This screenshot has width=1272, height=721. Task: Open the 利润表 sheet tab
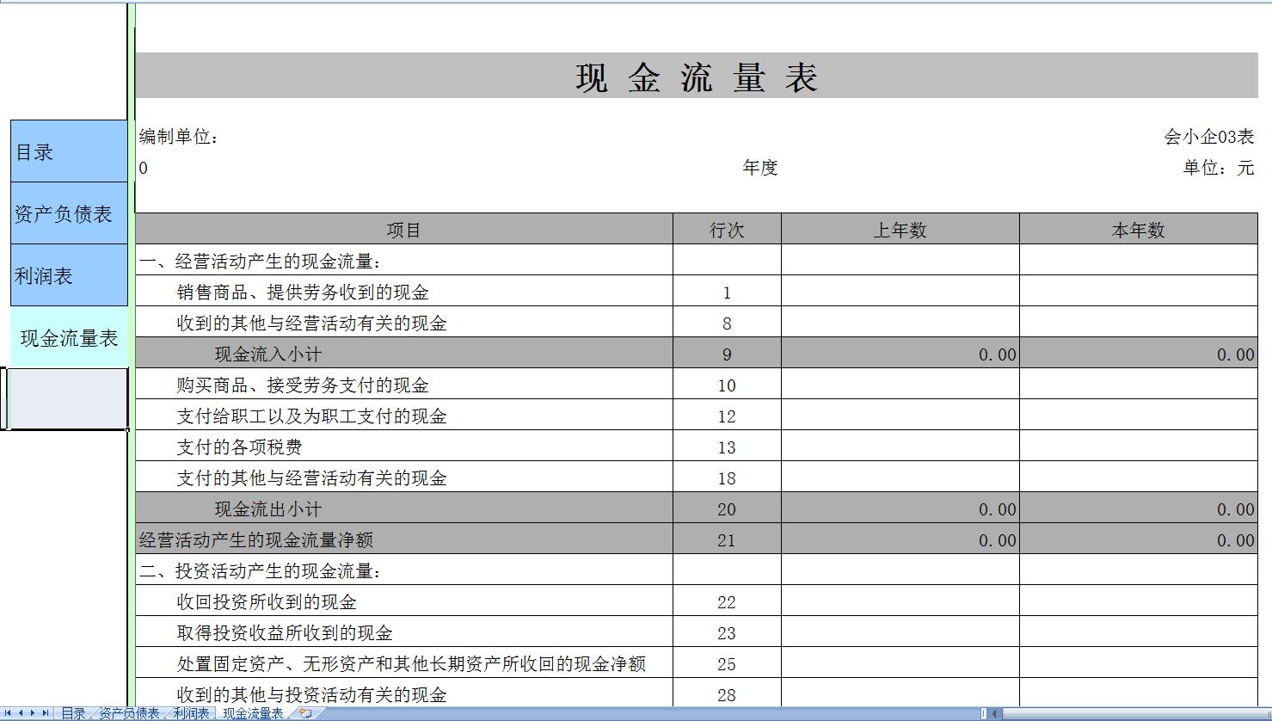click(192, 712)
